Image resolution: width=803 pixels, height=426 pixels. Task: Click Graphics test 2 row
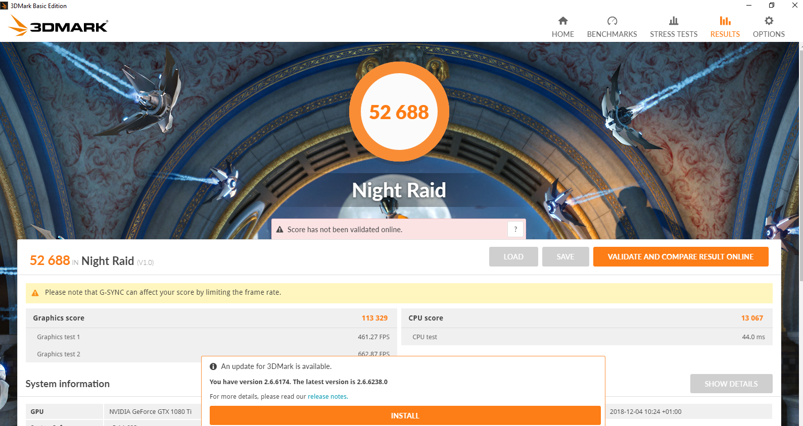tap(211, 354)
